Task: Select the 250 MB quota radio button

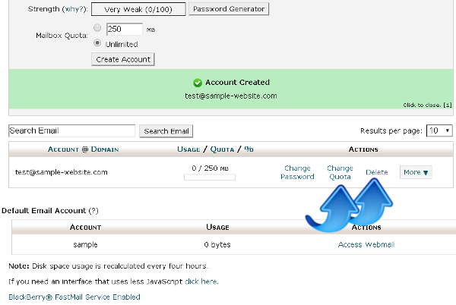Action: 97,29
